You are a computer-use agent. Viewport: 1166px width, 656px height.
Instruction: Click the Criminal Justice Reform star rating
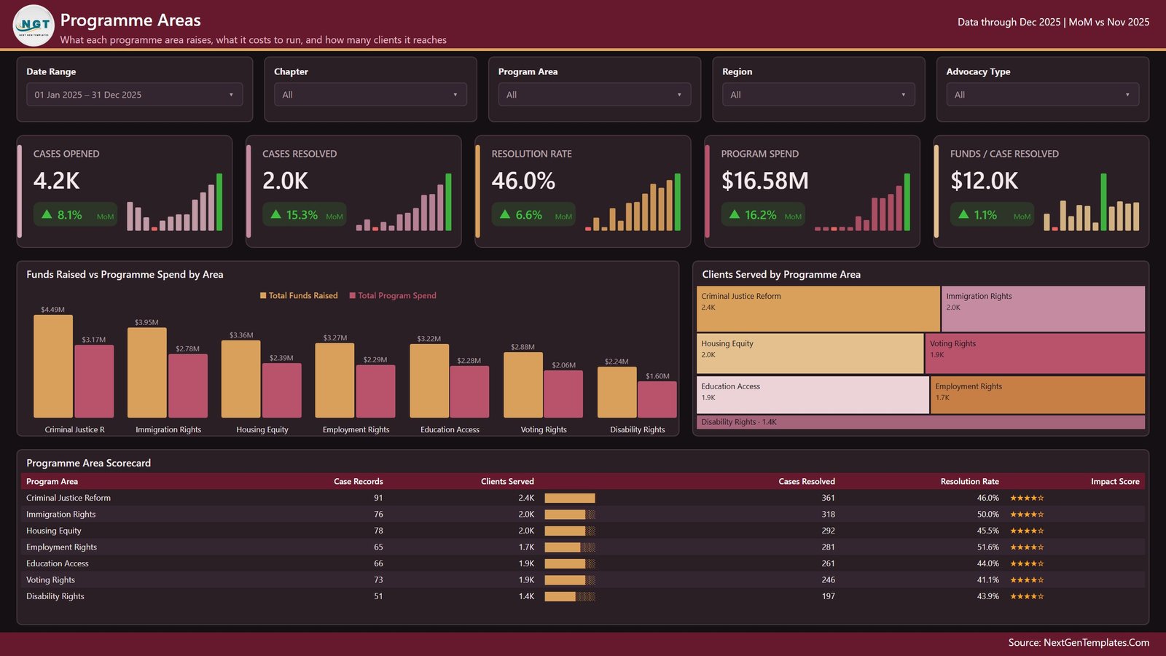[1027, 498]
